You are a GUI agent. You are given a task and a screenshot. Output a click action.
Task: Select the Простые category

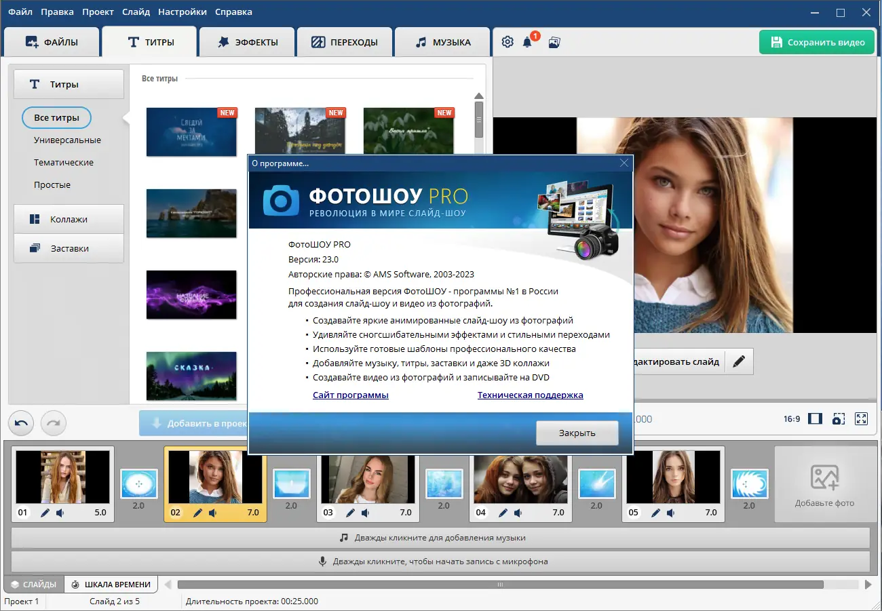[52, 184]
